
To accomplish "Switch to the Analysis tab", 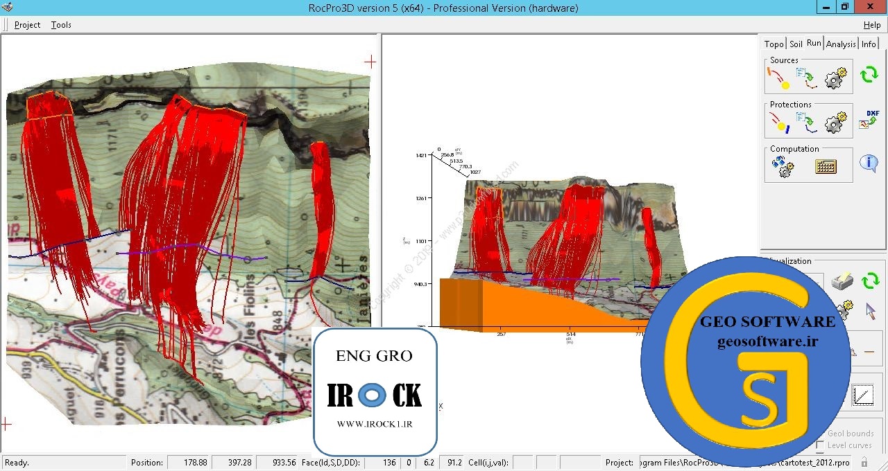I will (x=841, y=44).
